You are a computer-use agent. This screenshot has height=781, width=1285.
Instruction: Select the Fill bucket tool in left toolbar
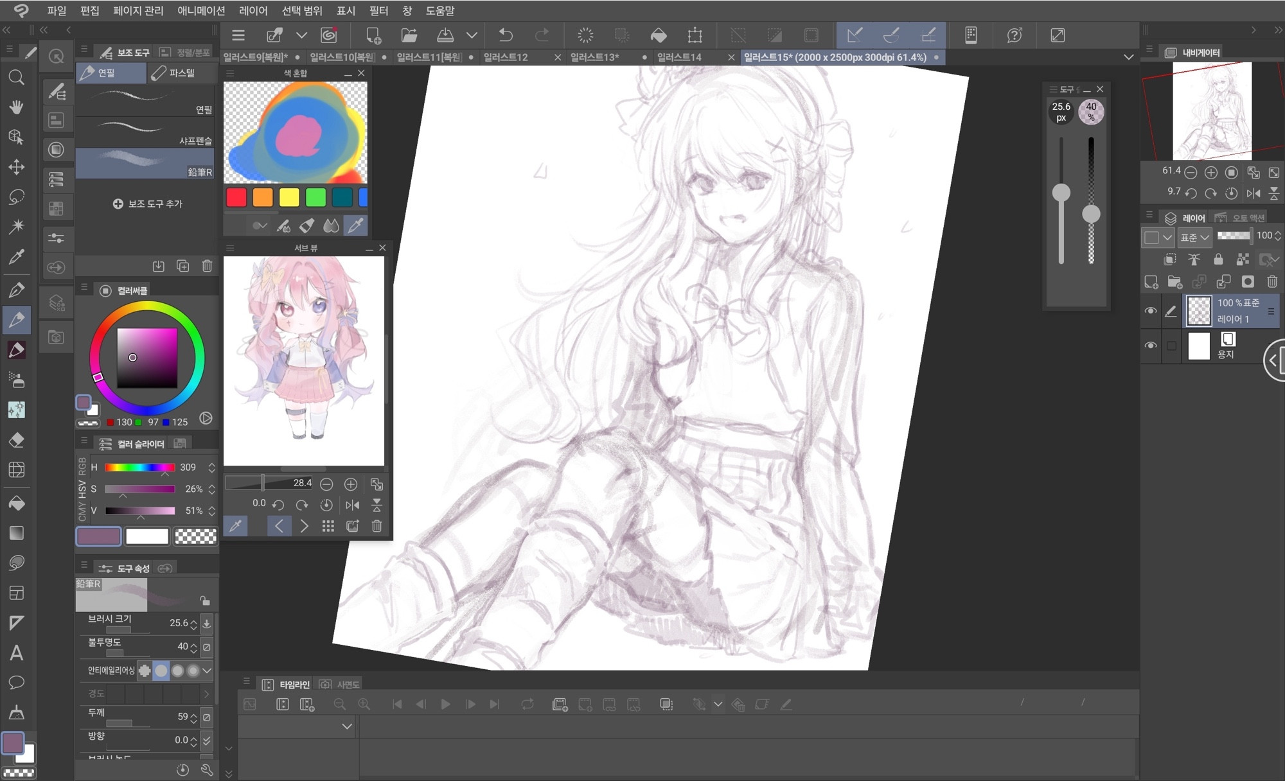[17, 503]
